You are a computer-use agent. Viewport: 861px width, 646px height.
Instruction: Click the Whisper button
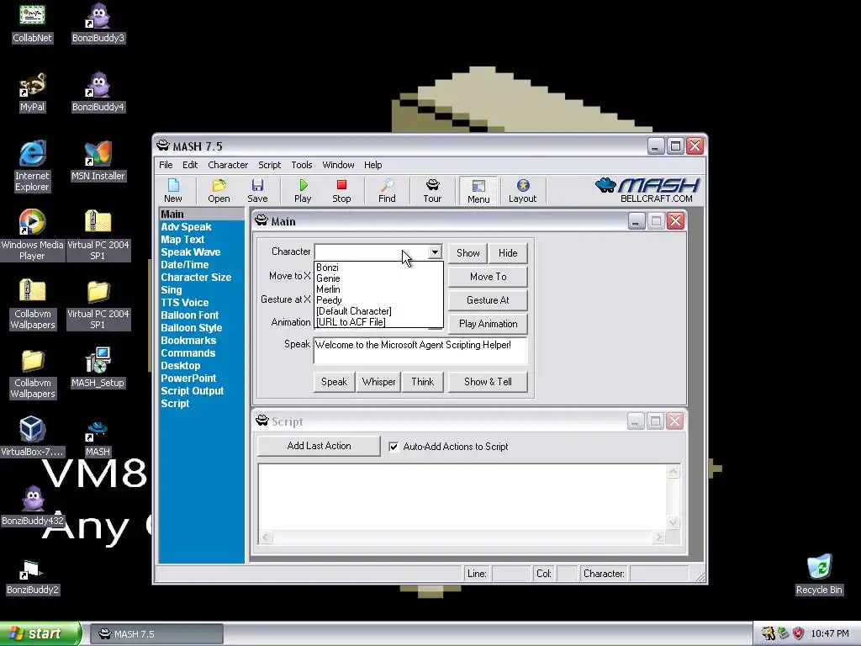378,382
